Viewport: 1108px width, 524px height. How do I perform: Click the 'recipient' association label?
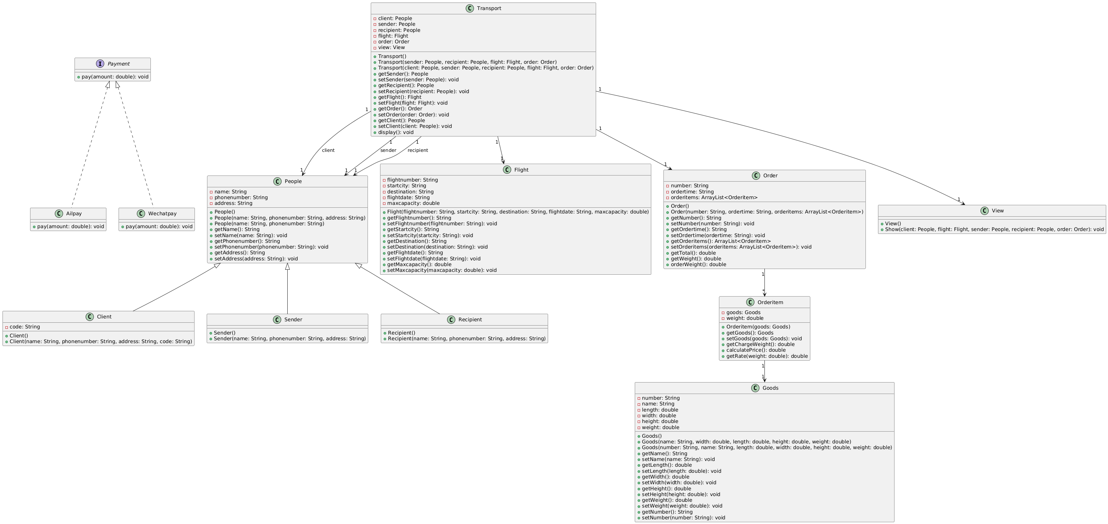click(x=418, y=150)
